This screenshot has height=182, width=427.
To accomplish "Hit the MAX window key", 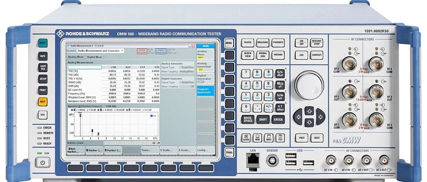I will pos(268,138).
